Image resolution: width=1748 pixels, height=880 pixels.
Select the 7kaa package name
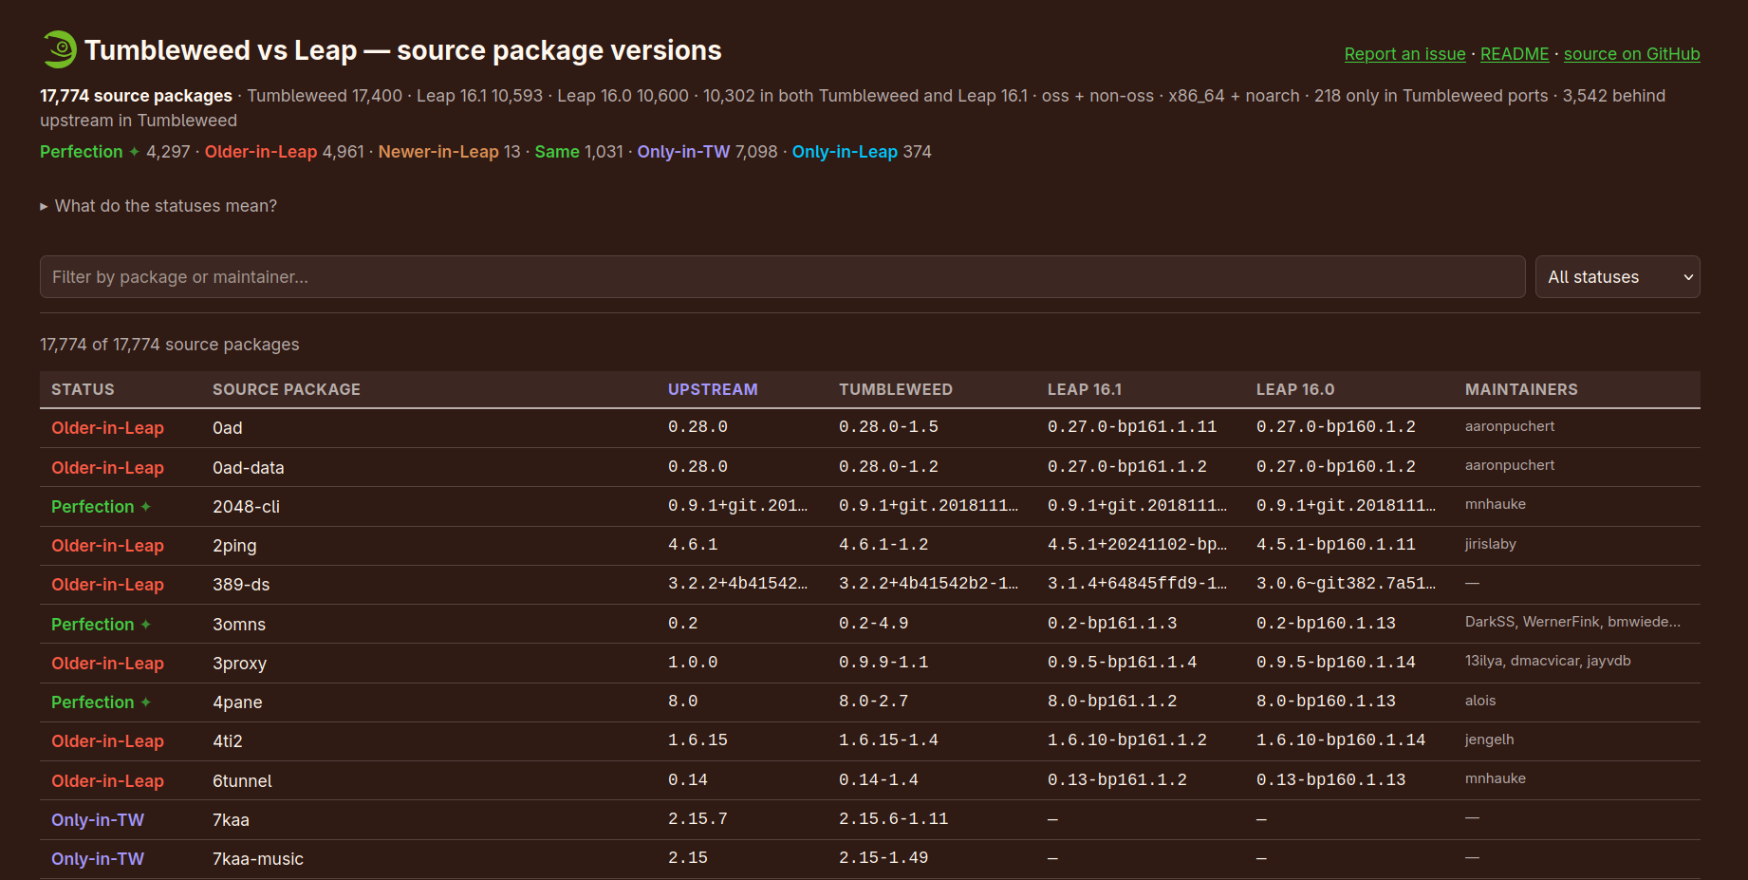tap(231, 820)
